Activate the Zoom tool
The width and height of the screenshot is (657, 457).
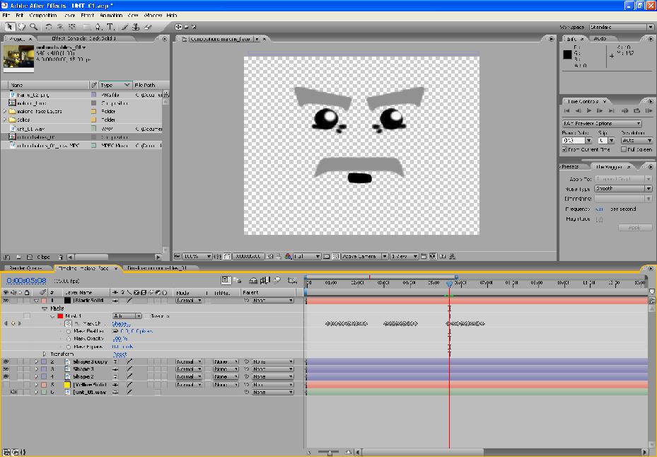coord(34,27)
